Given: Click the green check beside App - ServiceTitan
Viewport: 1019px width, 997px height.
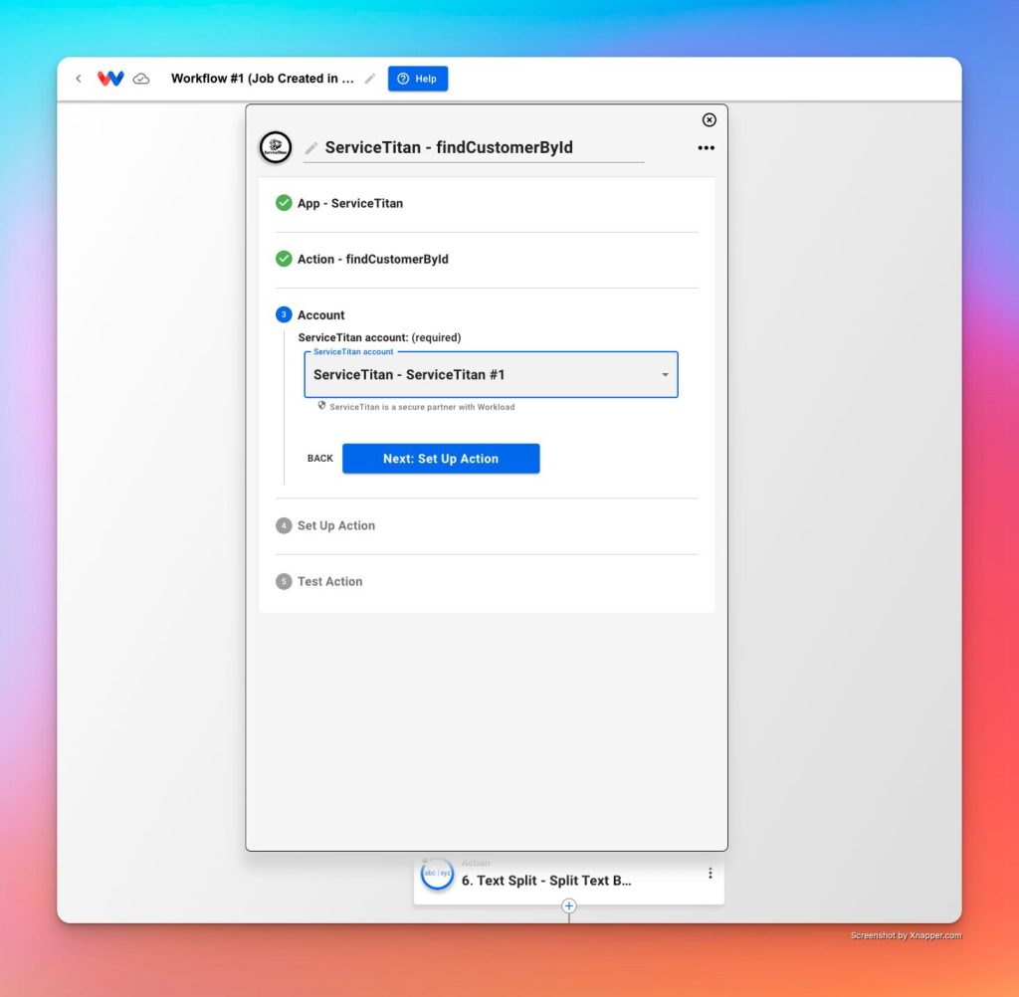Looking at the screenshot, I should point(284,203).
